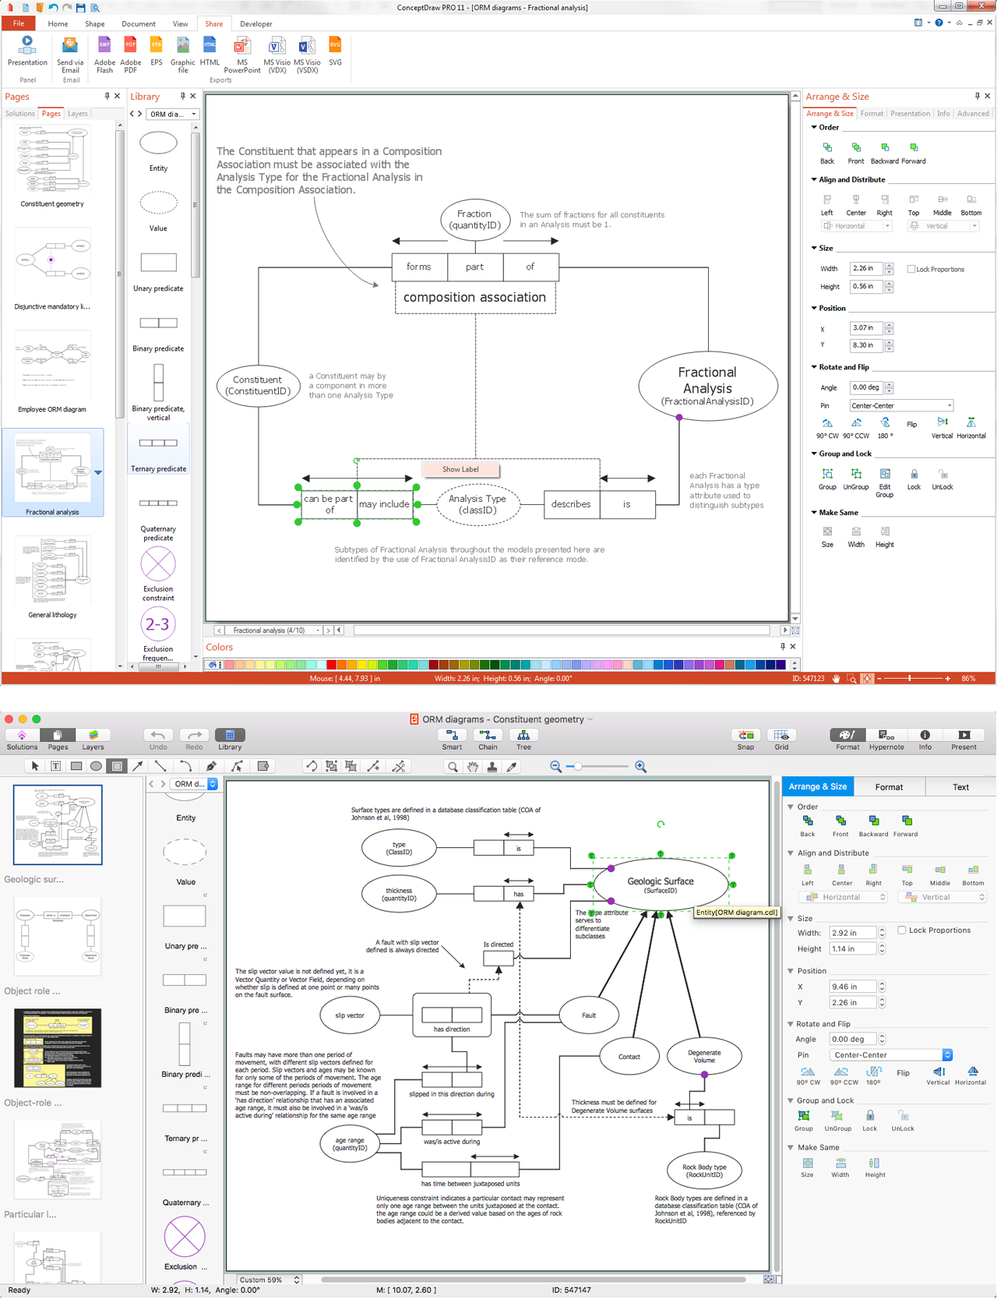The width and height of the screenshot is (997, 1303).
Task: Open the Developer ribbon tab
Action: pyautogui.click(x=255, y=24)
